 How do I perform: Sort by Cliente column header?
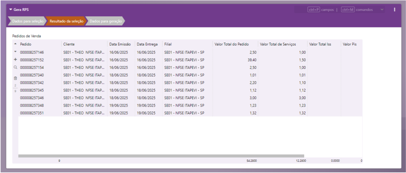[x=68, y=44]
